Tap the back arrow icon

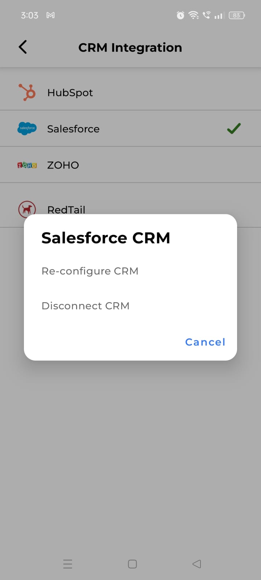tap(23, 47)
